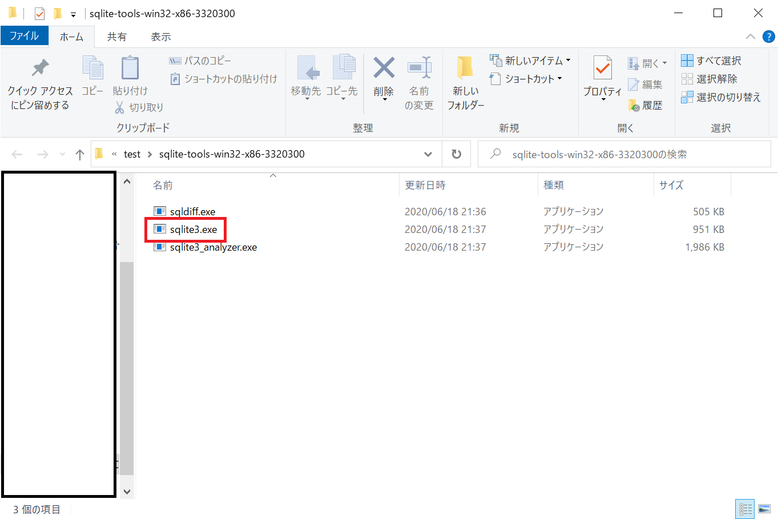Click Edit (編集) in ribbon

[x=645, y=85]
